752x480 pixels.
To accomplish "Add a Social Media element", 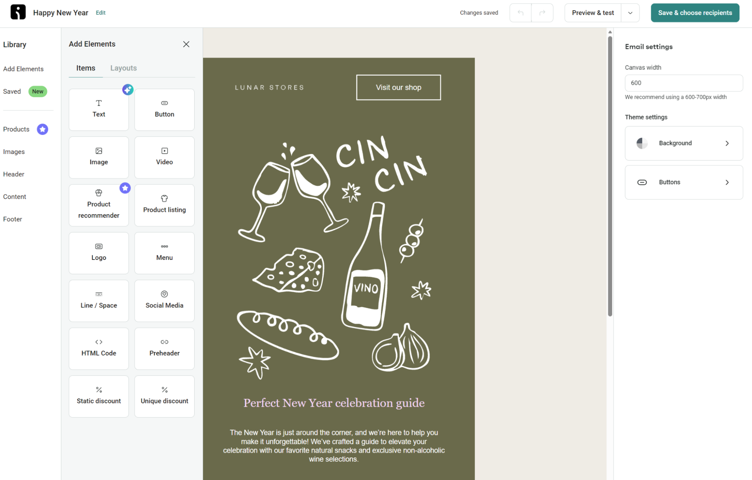I will [x=164, y=300].
